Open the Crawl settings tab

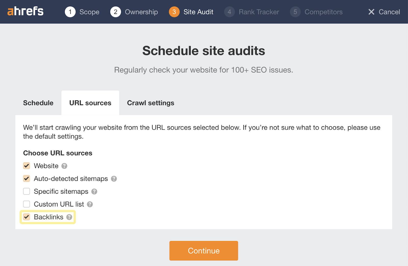coord(150,103)
